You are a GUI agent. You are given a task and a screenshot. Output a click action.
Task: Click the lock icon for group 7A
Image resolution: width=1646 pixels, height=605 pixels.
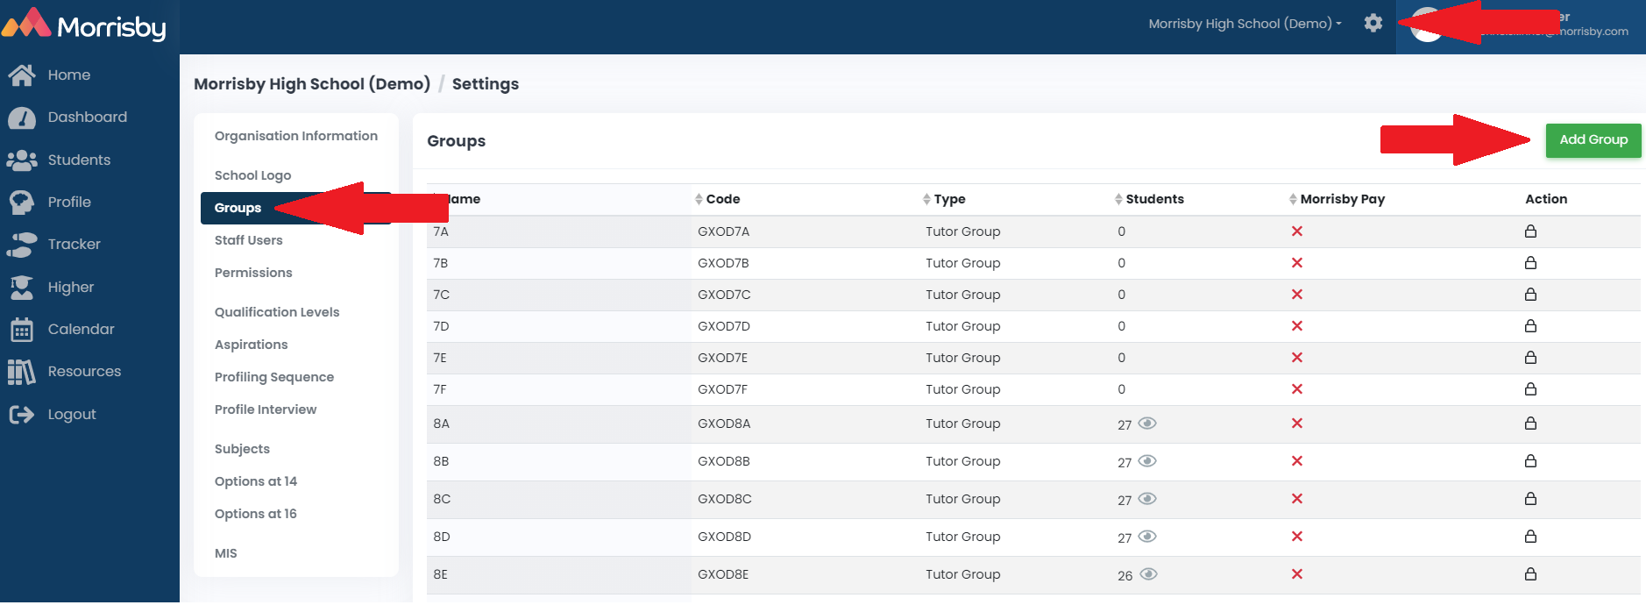tap(1530, 231)
